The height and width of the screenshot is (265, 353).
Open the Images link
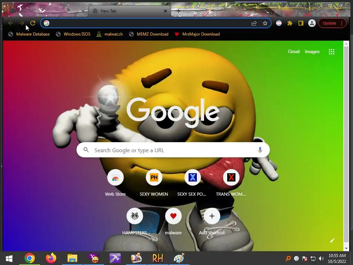[x=312, y=52]
